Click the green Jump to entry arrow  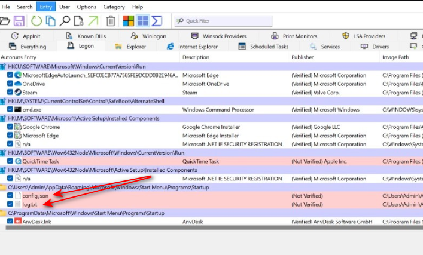pos(93,21)
